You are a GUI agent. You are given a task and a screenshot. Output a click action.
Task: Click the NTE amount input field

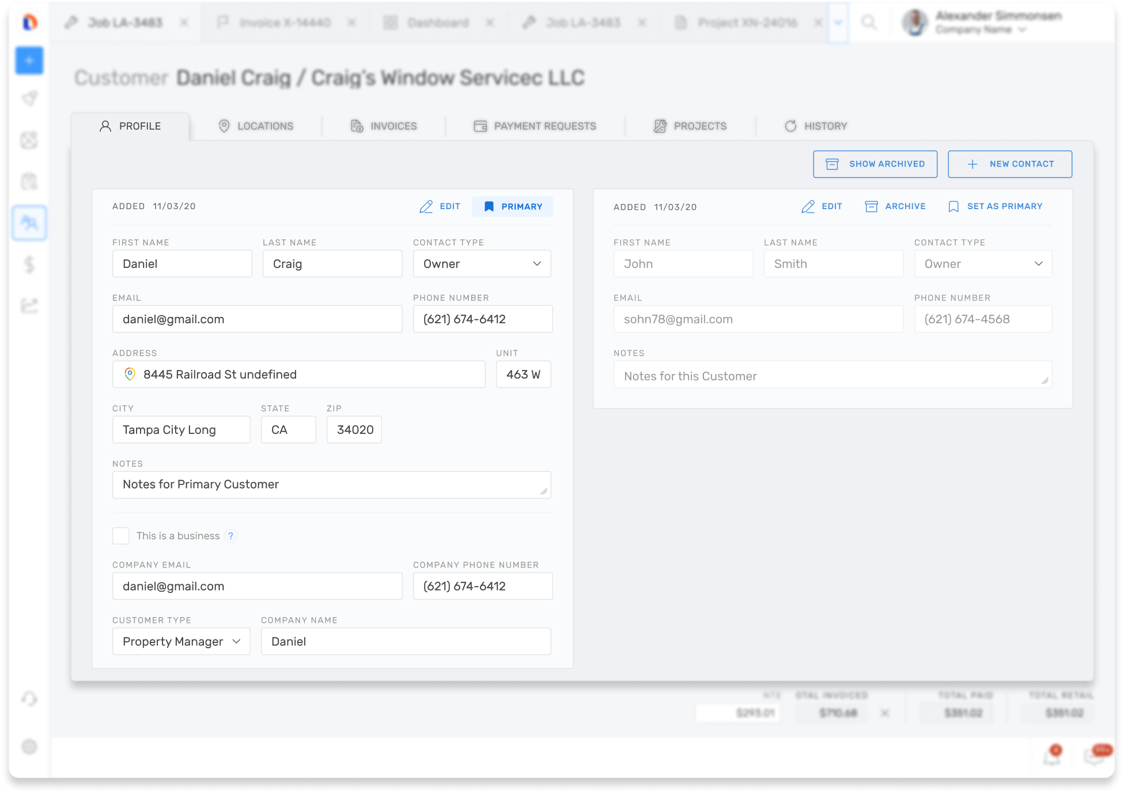pyautogui.click(x=737, y=712)
